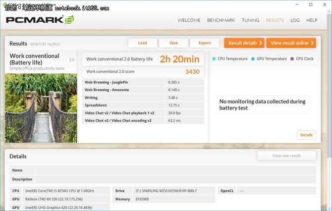
Task: Switch to the BENCHMARK tab
Action: [221, 20]
